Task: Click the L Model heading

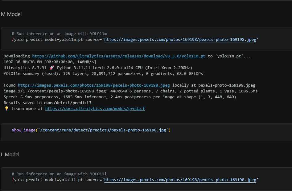Action: click(x=10, y=155)
